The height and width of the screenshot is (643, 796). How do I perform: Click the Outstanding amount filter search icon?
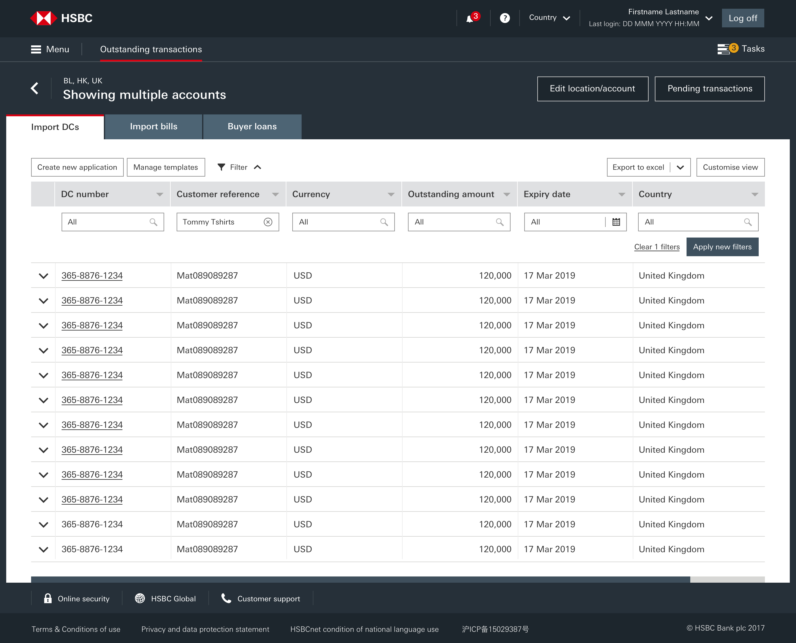tap(500, 222)
